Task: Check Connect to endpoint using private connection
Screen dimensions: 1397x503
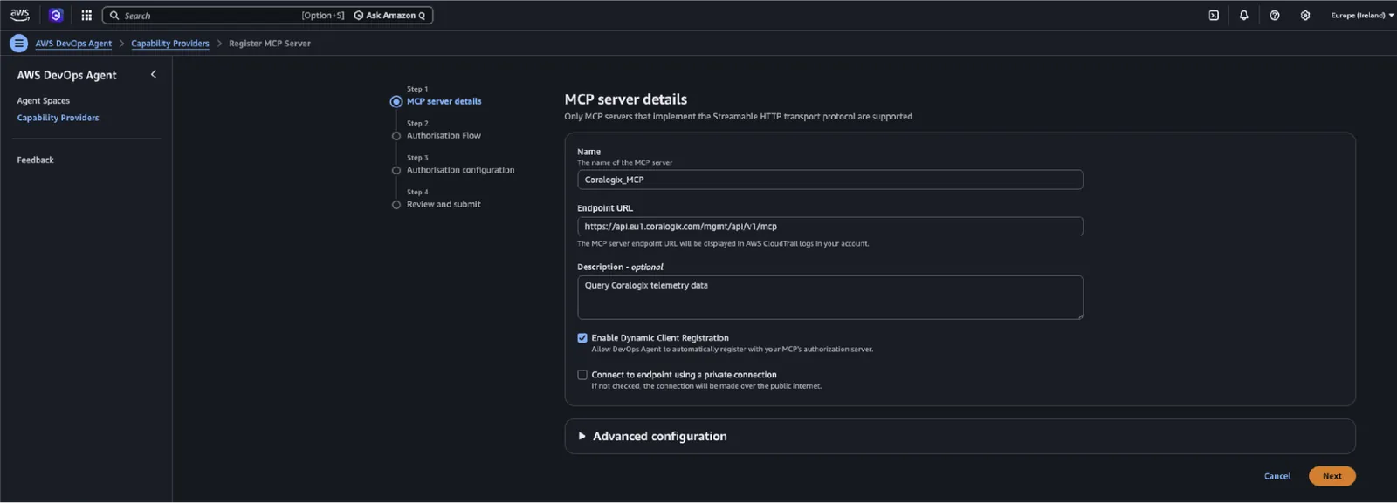Action: click(582, 375)
